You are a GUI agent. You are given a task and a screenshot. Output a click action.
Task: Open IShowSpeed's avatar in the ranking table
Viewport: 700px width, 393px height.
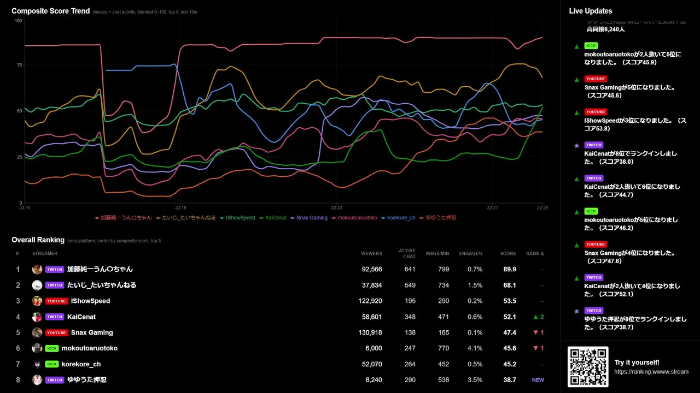(x=37, y=301)
